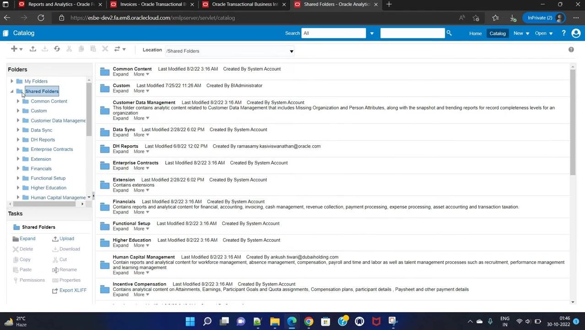Expand Financials tree node arrow
Image resolution: width=585 pixels, height=330 pixels.
pyautogui.click(x=18, y=169)
